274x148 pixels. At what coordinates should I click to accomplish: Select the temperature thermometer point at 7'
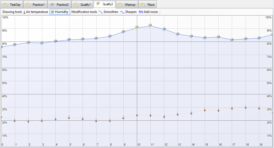96,120
